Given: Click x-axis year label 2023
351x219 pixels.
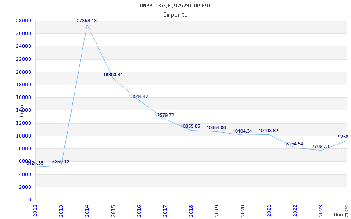Looking at the screenshot, I should click(x=321, y=211).
